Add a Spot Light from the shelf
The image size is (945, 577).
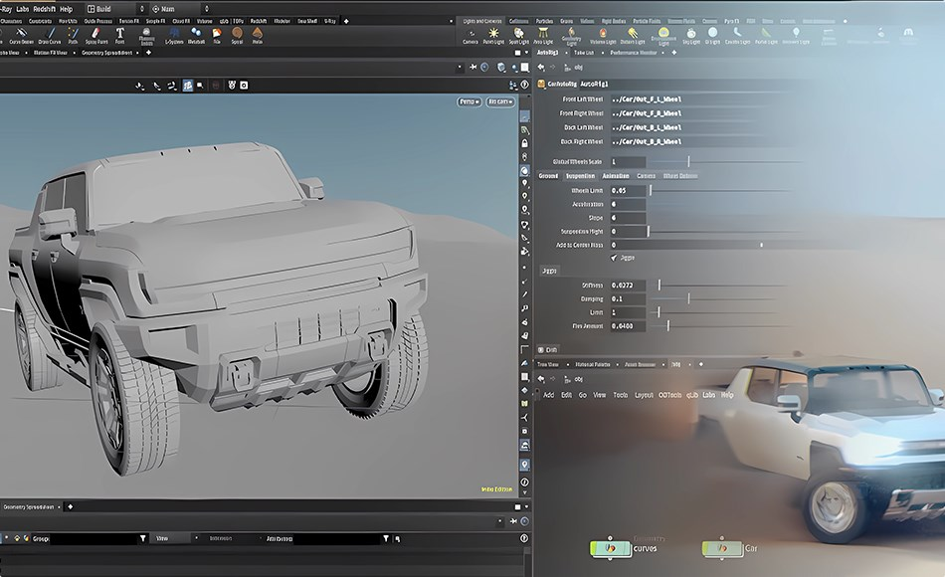click(519, 36)
